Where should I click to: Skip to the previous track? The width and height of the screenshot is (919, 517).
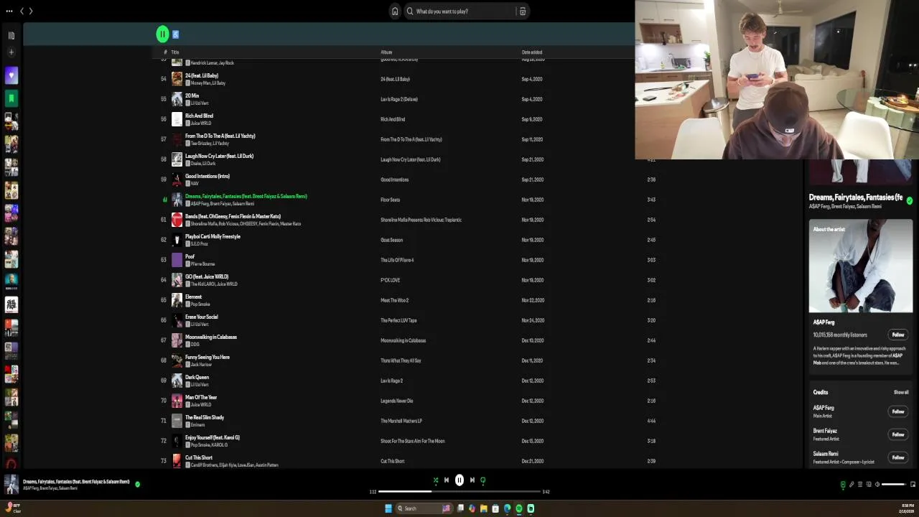point(447,480)
